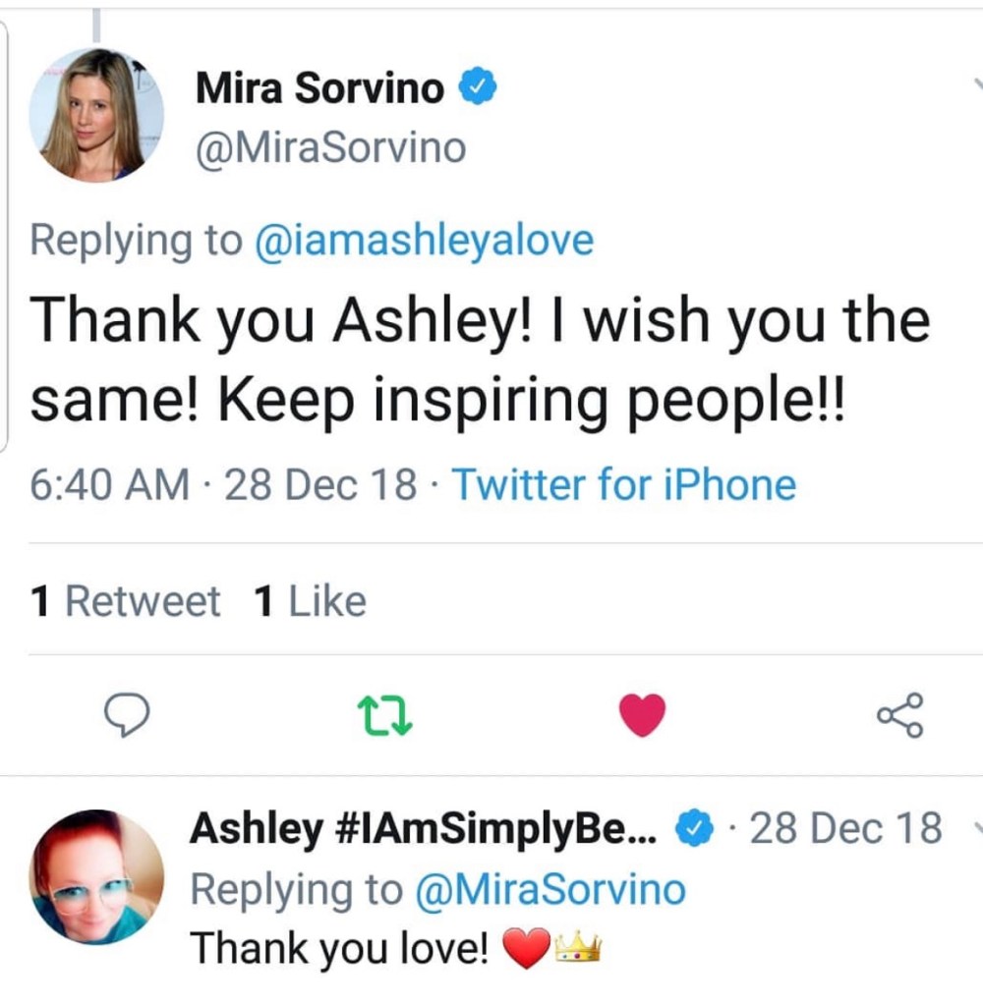Unlike the tweet via red heart
983x1005 pixels.
pos(643,715)
